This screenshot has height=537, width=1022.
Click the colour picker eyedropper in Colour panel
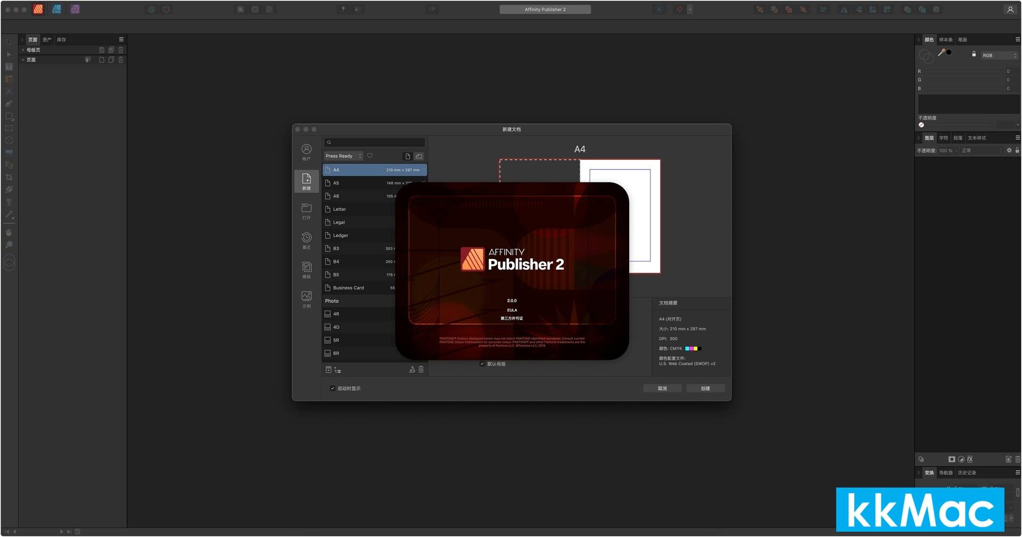click(x=941, y=52)
